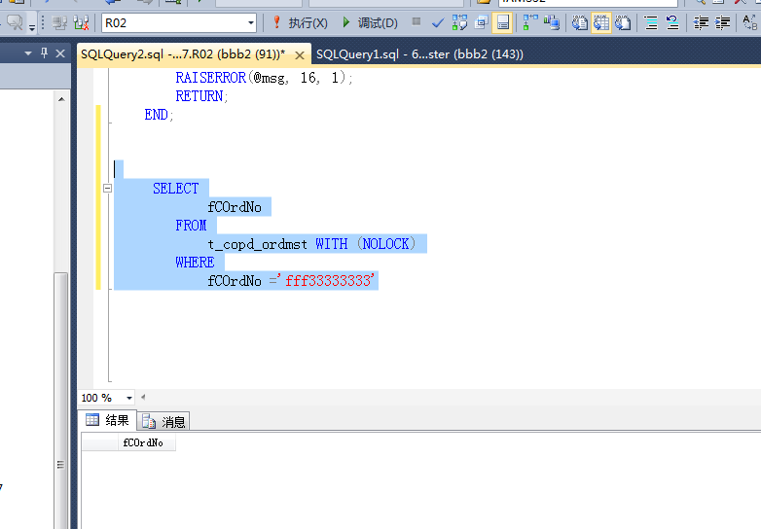Viewport: 761px width, 529px height.
Task: Collapse the SELECT statement block
Action: (108, 188)
